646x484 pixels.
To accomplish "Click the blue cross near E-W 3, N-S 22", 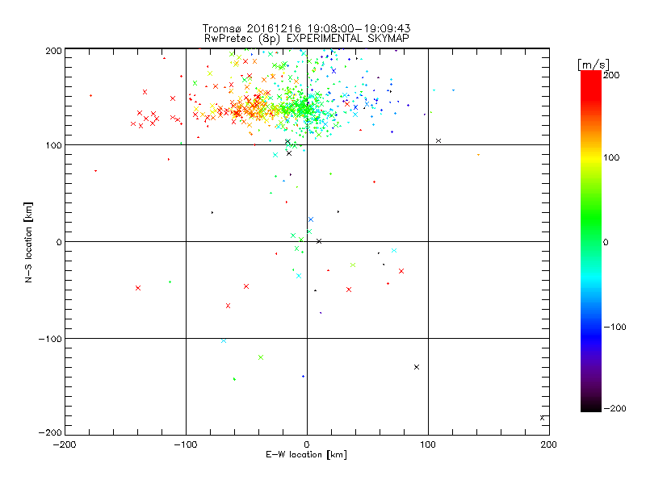I will (x=311, y=219).
